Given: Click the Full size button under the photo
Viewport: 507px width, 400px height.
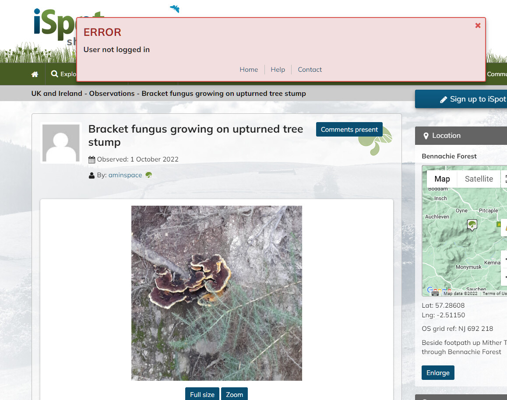Looking at the screenshot, I should tap(202, 394).
